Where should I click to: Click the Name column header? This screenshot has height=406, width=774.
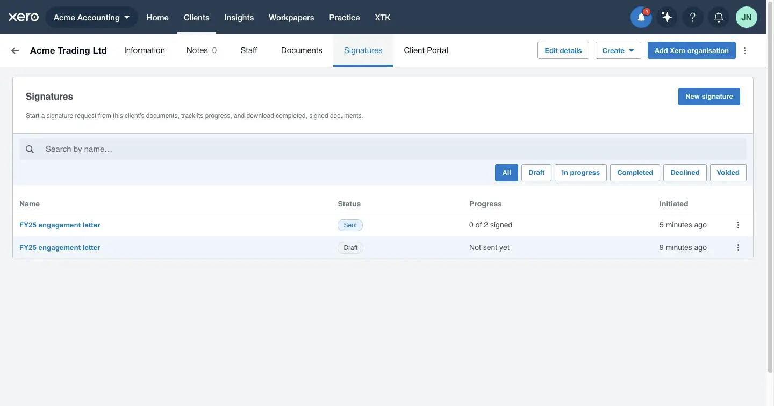pos(30,204)
